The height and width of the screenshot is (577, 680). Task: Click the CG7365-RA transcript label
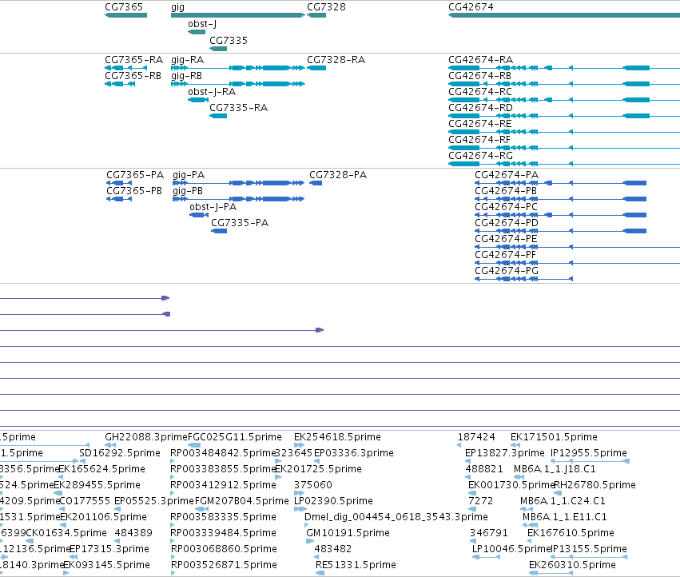(133, 60)
